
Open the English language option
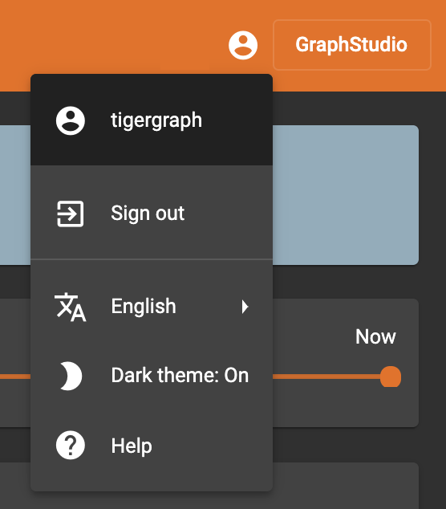click(152, 307)
